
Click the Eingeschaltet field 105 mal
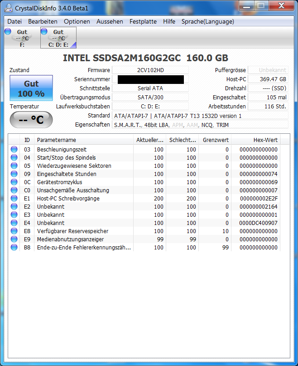point(268,98)
